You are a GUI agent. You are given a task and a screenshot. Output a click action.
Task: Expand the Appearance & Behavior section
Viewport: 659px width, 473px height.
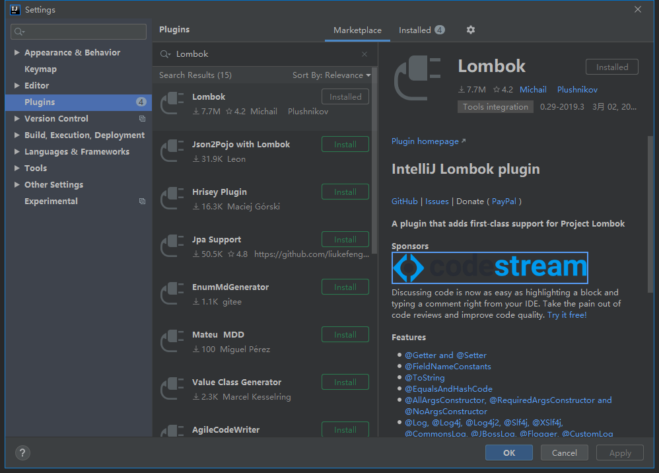point(16,52)
